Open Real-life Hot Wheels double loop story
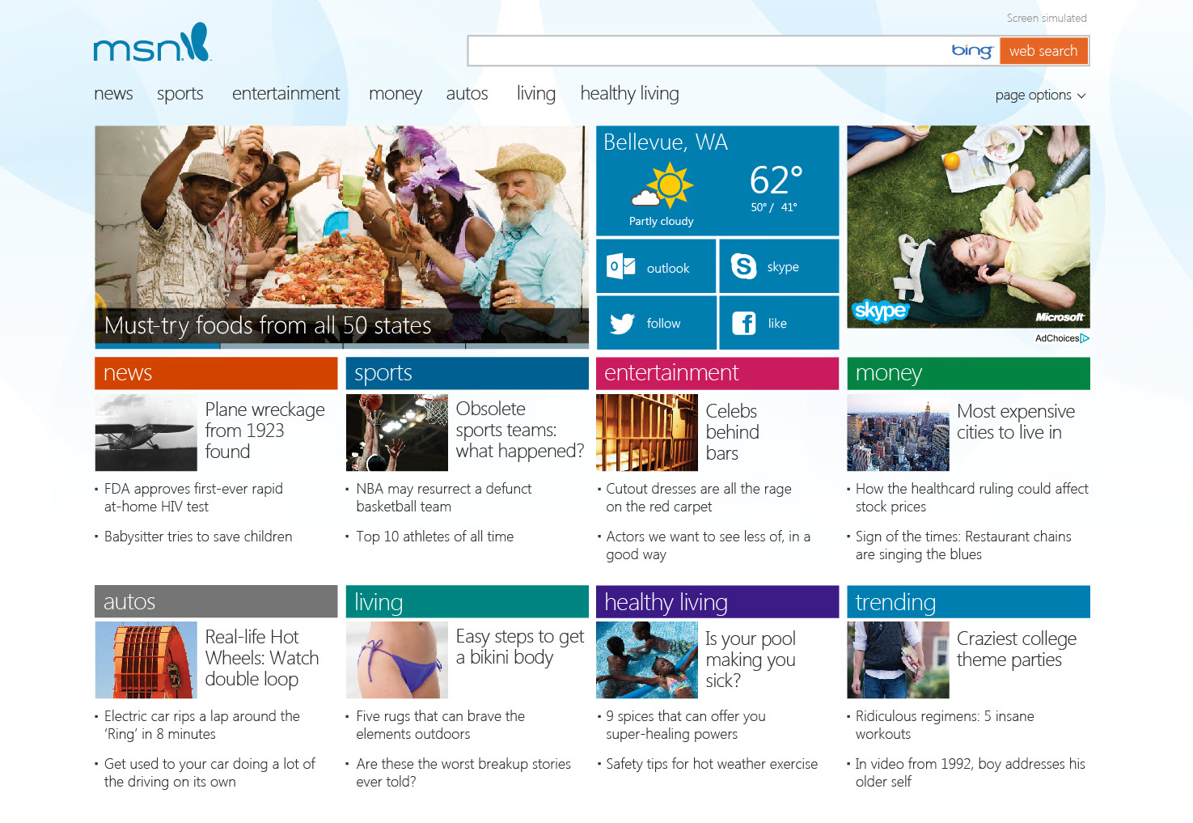1193x823 pixels. pos(261,658)
